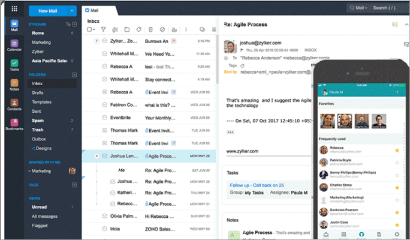Click the settings gear icon in the phone bottom bar
This screenshot has height=240, width=410.
(x=397, y=234)
